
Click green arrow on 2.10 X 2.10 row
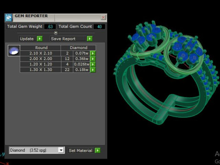click(x=93, y=53)
